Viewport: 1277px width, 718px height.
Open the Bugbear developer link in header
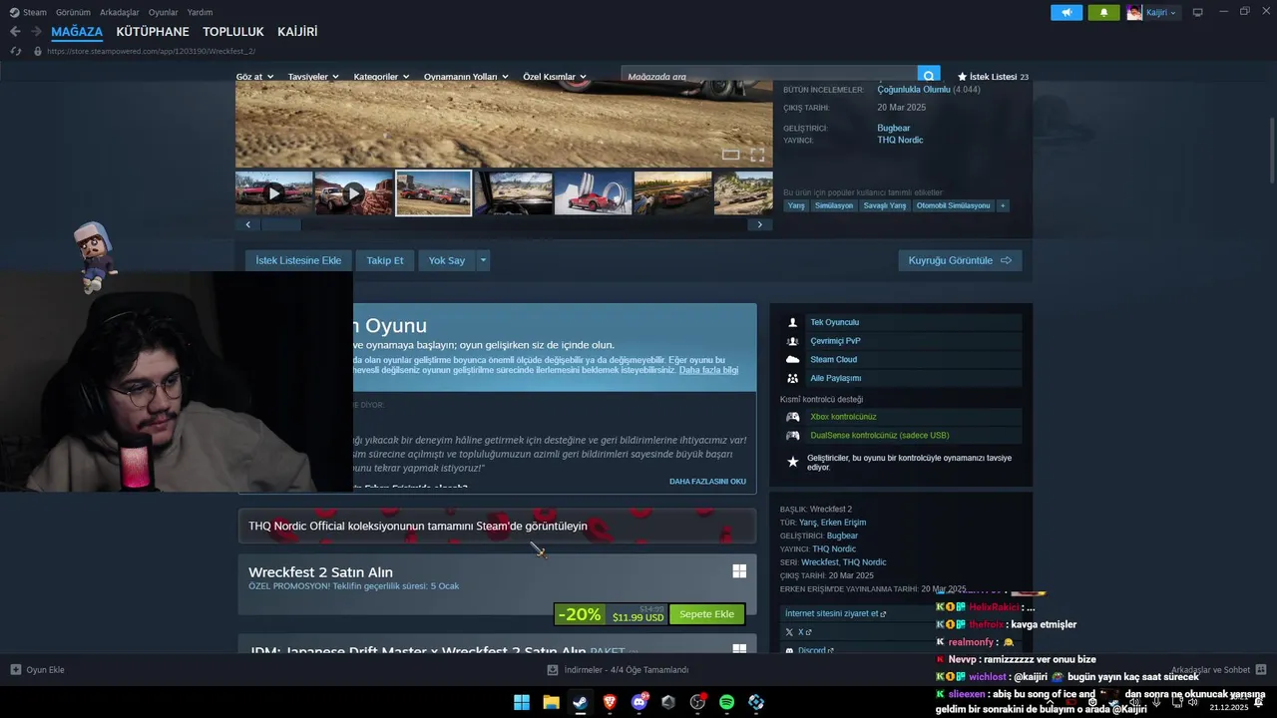click(x=894, y=128)
